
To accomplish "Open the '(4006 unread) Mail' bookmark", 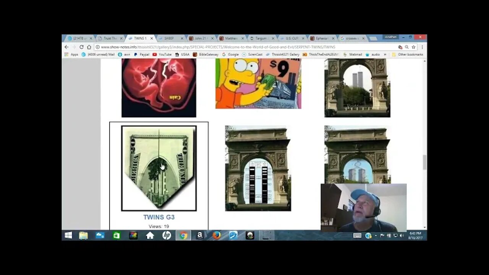I will 98,55.
